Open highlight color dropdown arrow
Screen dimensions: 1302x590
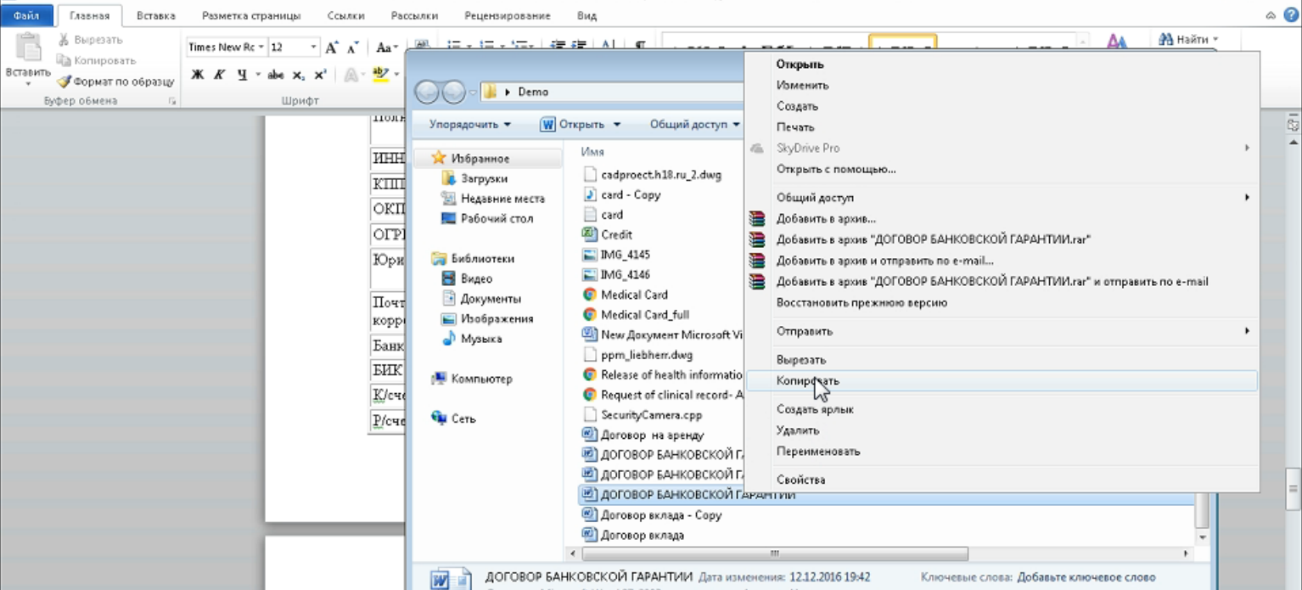coord(396,75)
